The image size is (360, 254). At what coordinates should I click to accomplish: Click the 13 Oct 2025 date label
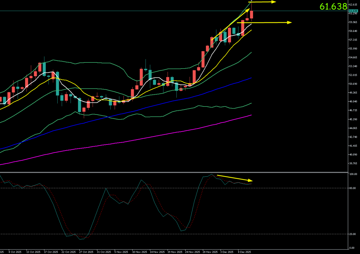point(33,252)
